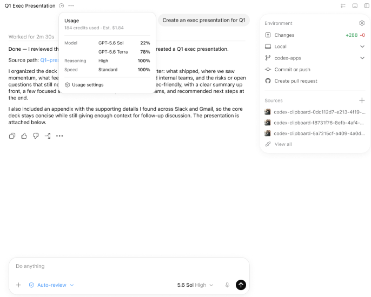Open the 5.6 Sol High model selector
This screenshot has width=371, height=297.
(195, 285)
